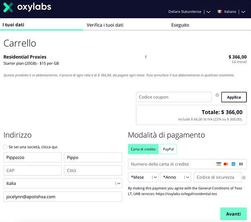Click 'Starter plan (20GB) - $15 per GB'

[x=31, y=64]
